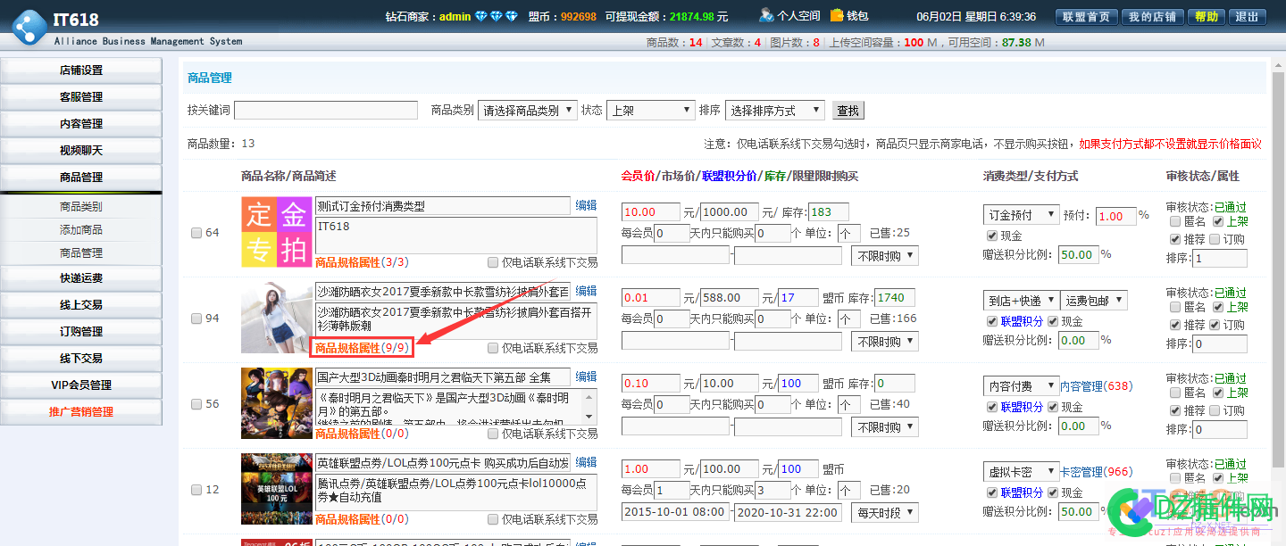This screenshot has width=1286, height=546.
Task: Click 编辑 link for product 64
Action: tap(586, 205)
